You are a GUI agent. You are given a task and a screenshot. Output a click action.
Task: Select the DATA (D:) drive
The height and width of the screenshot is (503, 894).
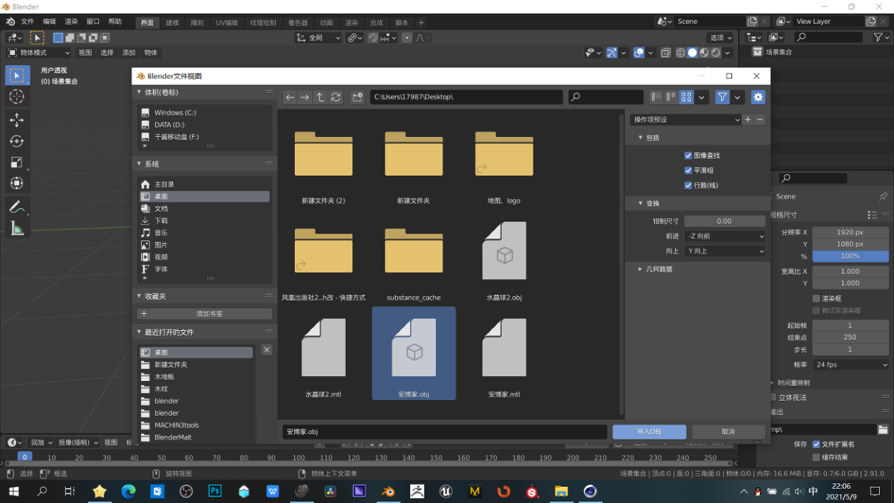point(204,125)
